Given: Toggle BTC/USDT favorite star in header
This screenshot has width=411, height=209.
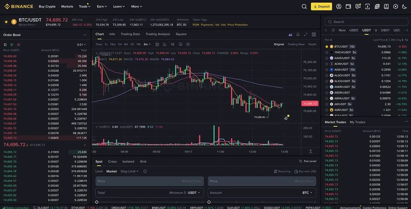Looking at the screenshot, I should coord(6,22).
